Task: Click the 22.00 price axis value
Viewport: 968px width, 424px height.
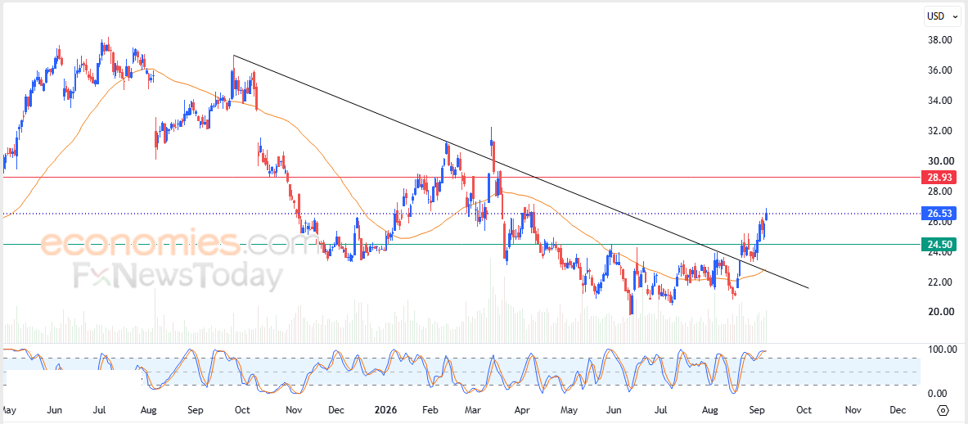Action: tap(939, 282)
